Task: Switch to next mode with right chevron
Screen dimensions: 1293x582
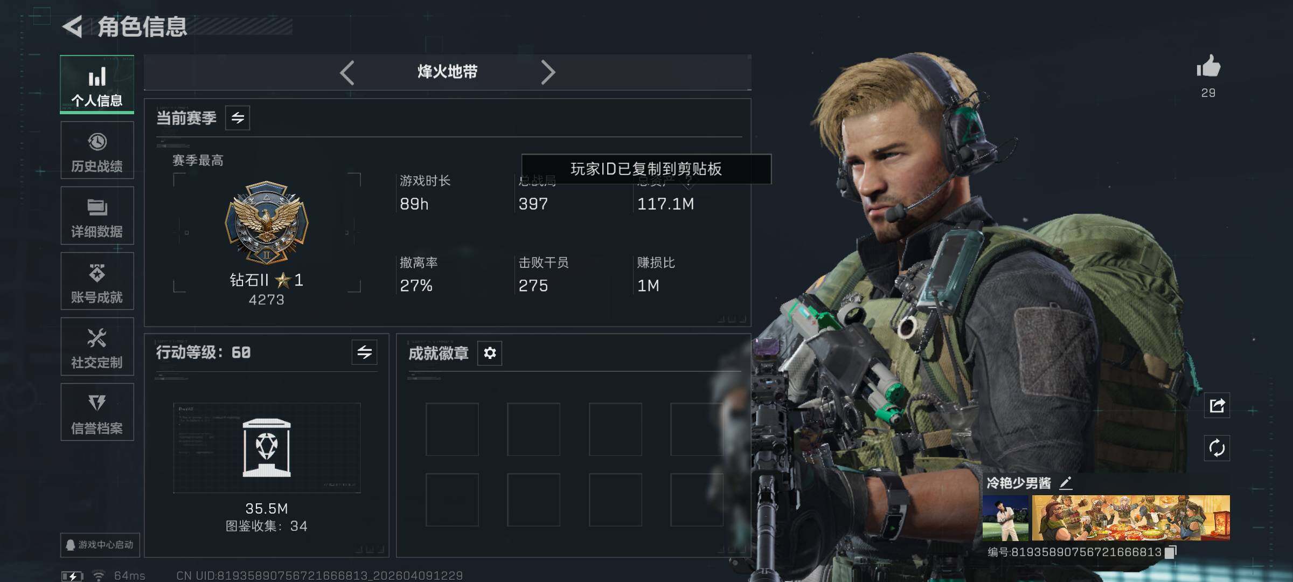Action: (x=548, y=72)
